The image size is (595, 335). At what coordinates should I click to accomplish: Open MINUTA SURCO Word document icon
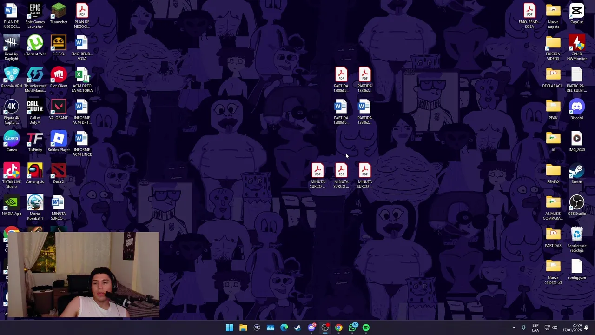(x=59, y=208)
